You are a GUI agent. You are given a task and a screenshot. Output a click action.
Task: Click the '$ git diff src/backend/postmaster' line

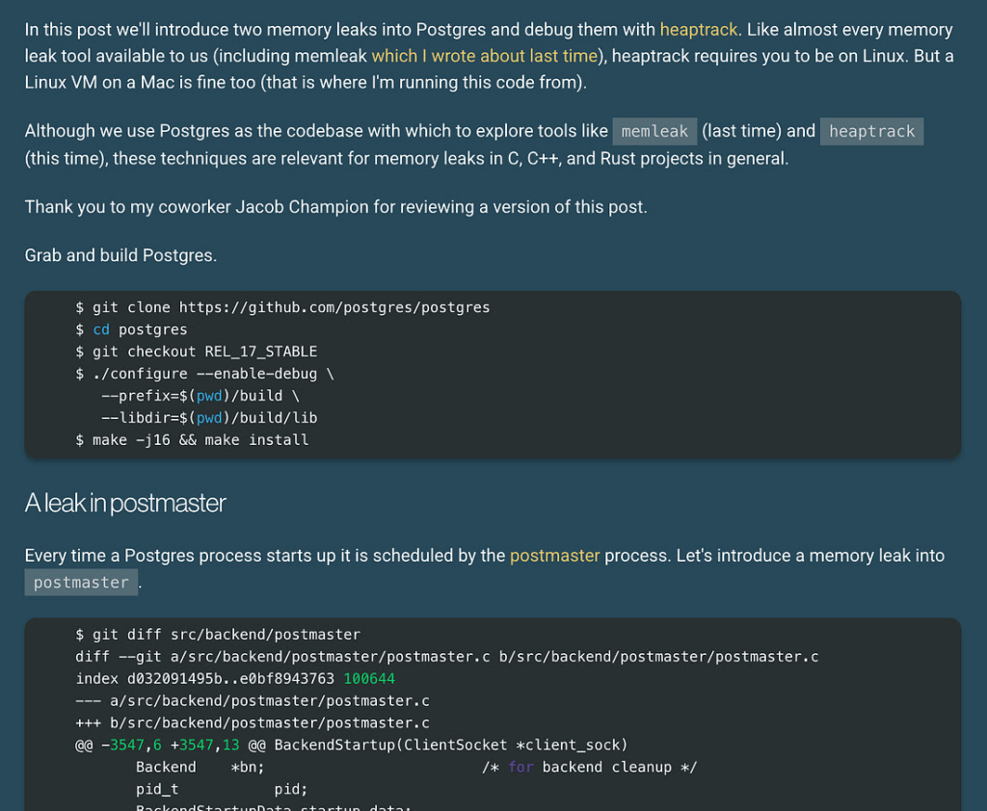218,634
